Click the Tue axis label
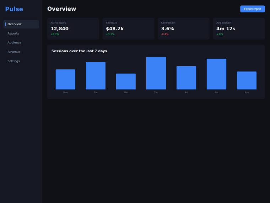Image resolution: width=270 pixels, height=203 pixels. (96, 93)
